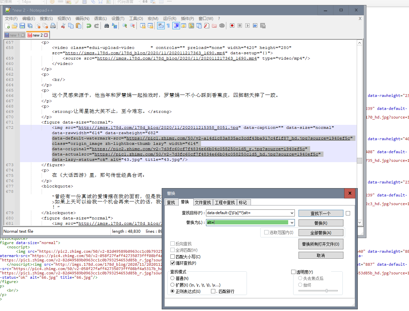Click the Redo arrow toolbar icon
The image size is (409, 311).
coord(96,26)
